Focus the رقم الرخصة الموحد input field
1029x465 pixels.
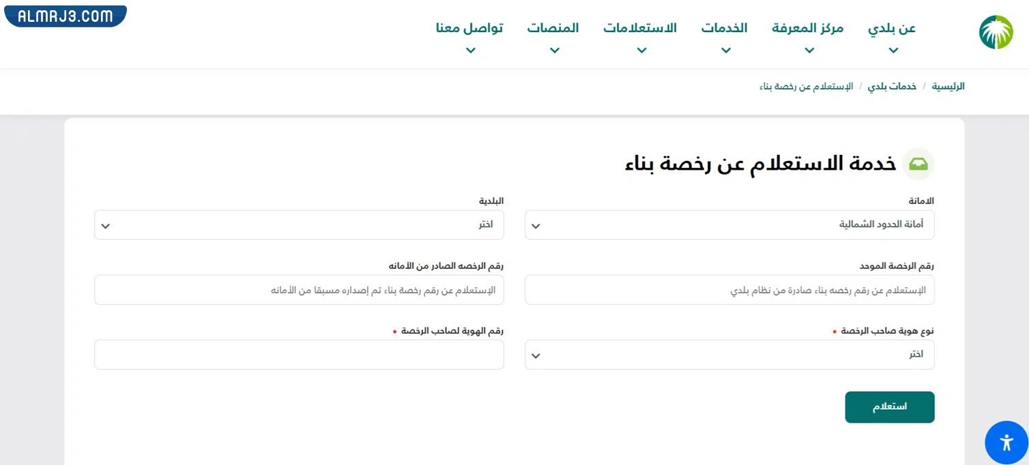(729, 290)
